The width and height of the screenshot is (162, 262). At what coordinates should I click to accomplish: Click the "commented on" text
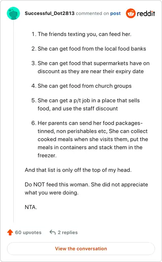(x=92, y=13)
